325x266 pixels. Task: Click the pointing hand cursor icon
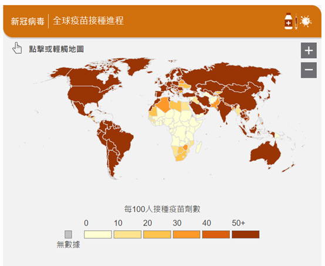coord(17,48)
